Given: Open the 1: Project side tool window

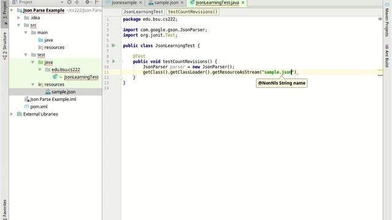Looking at the screenshot, I should (4, 13).
